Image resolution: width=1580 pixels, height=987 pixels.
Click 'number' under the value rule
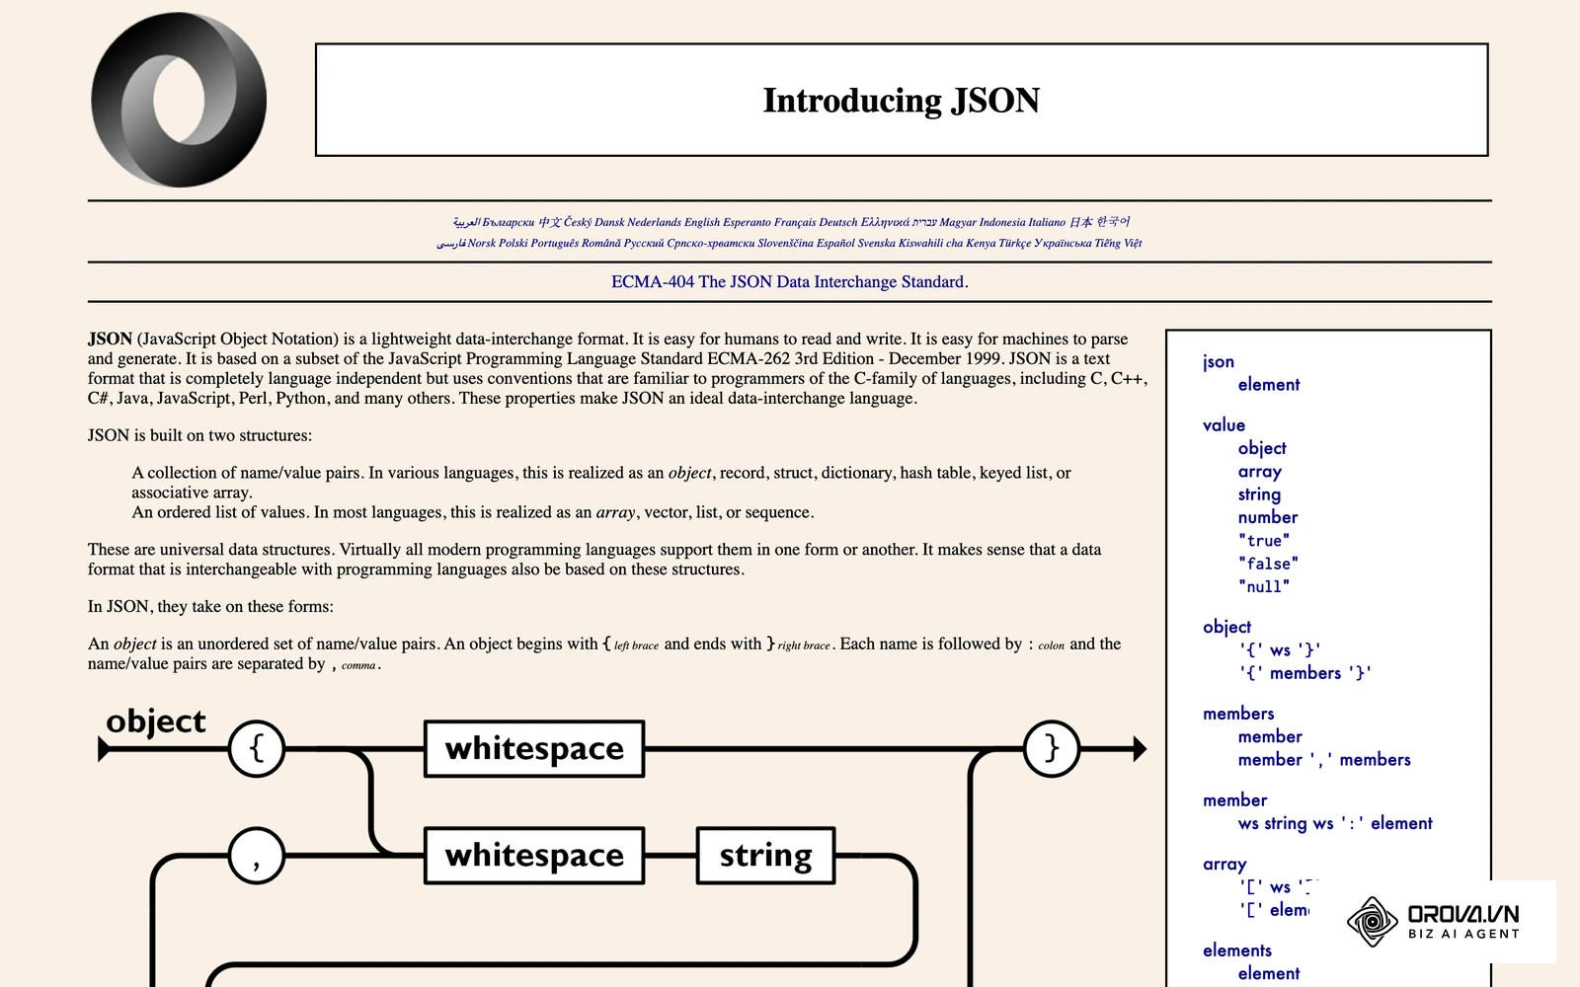pyautogui.click(x=1268, y=517)
